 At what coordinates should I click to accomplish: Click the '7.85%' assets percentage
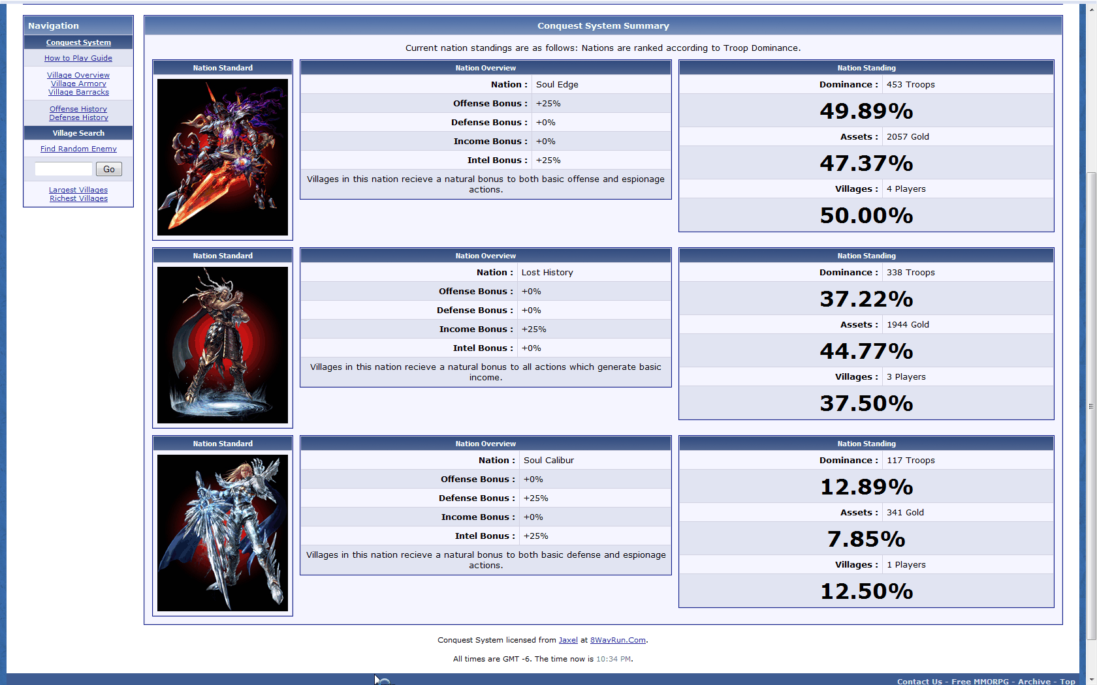click(866, 539)
